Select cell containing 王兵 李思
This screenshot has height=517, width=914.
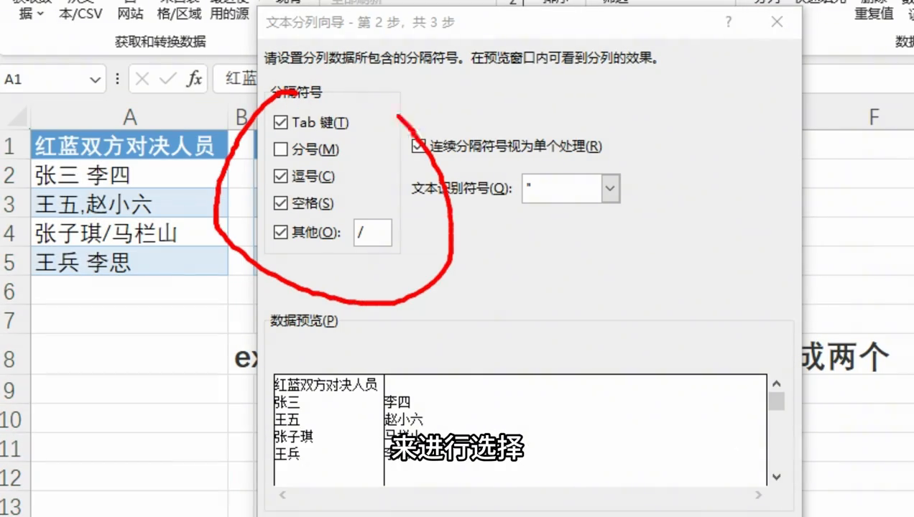[x=129, y=262]
